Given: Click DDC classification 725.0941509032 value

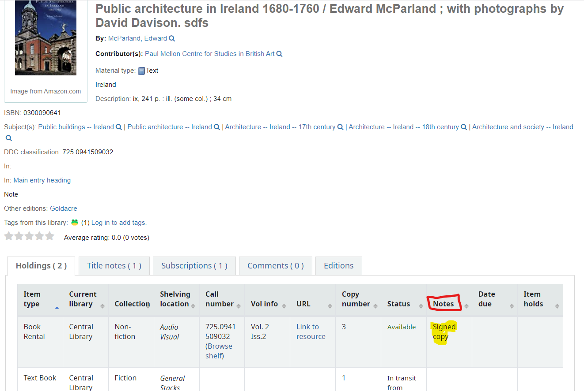Looking at the screenshot, I should (x=88, y=152).
